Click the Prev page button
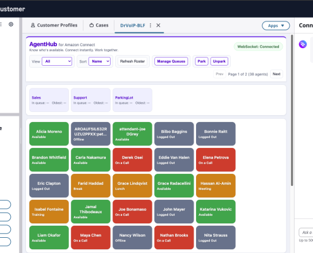Viewport: 313px width, 253px height. point(219,74)
